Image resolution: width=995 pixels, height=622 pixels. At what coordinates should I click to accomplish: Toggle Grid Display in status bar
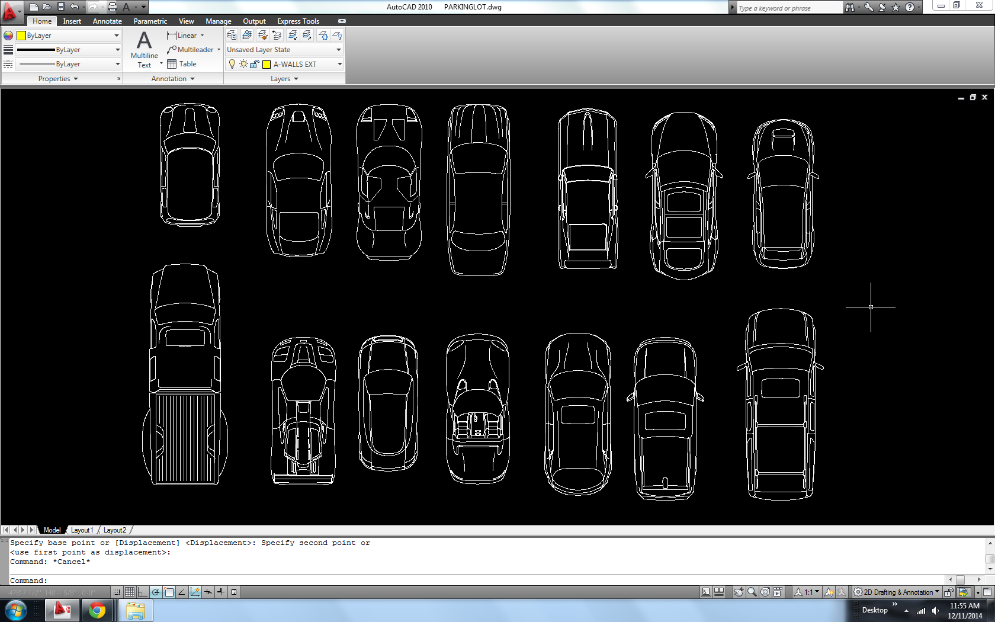click(130, 592)
